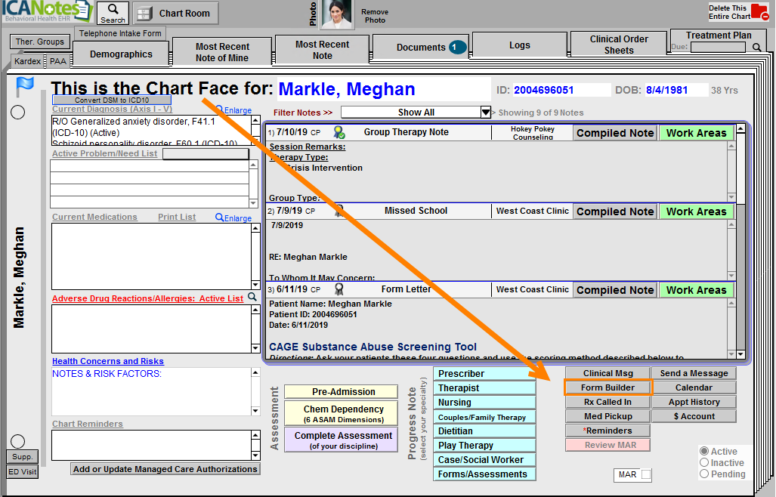Click the magnifying glass Search button
Screen dimensions: 776x497
(113, 13)
